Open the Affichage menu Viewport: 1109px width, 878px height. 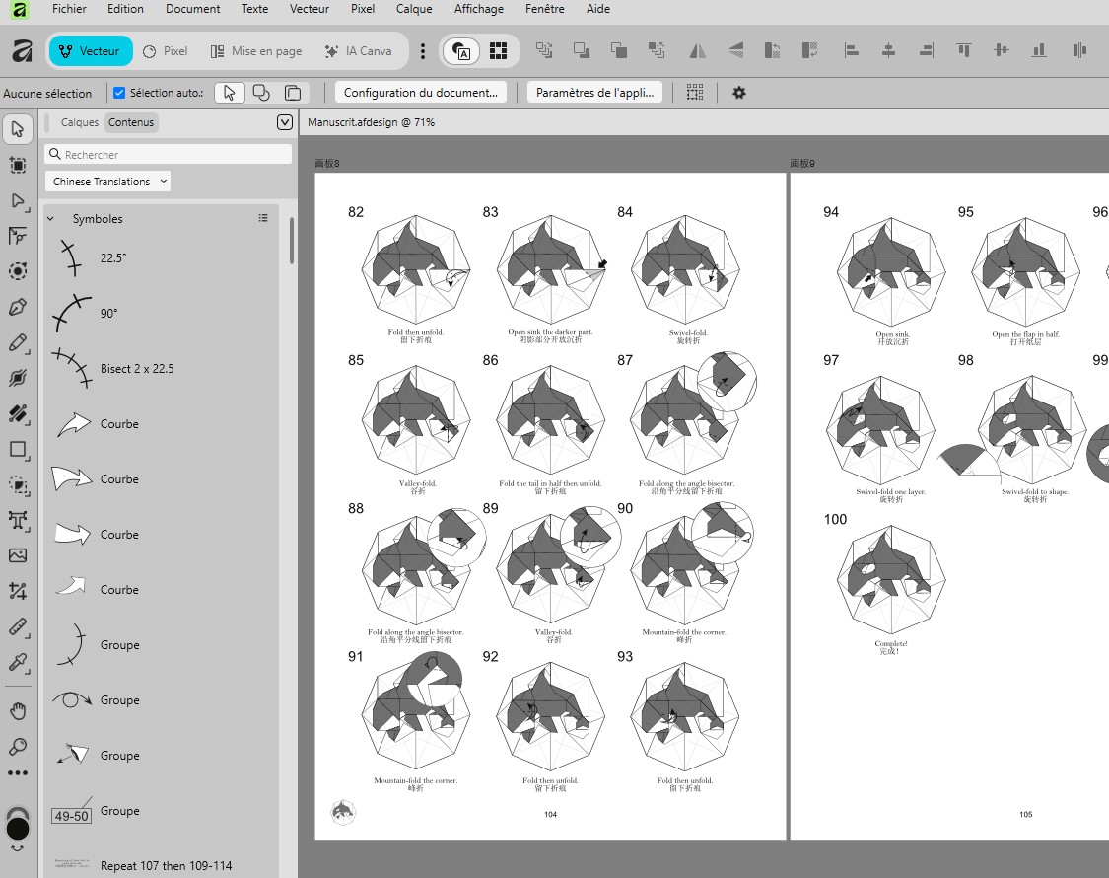[x=479, y=9]
